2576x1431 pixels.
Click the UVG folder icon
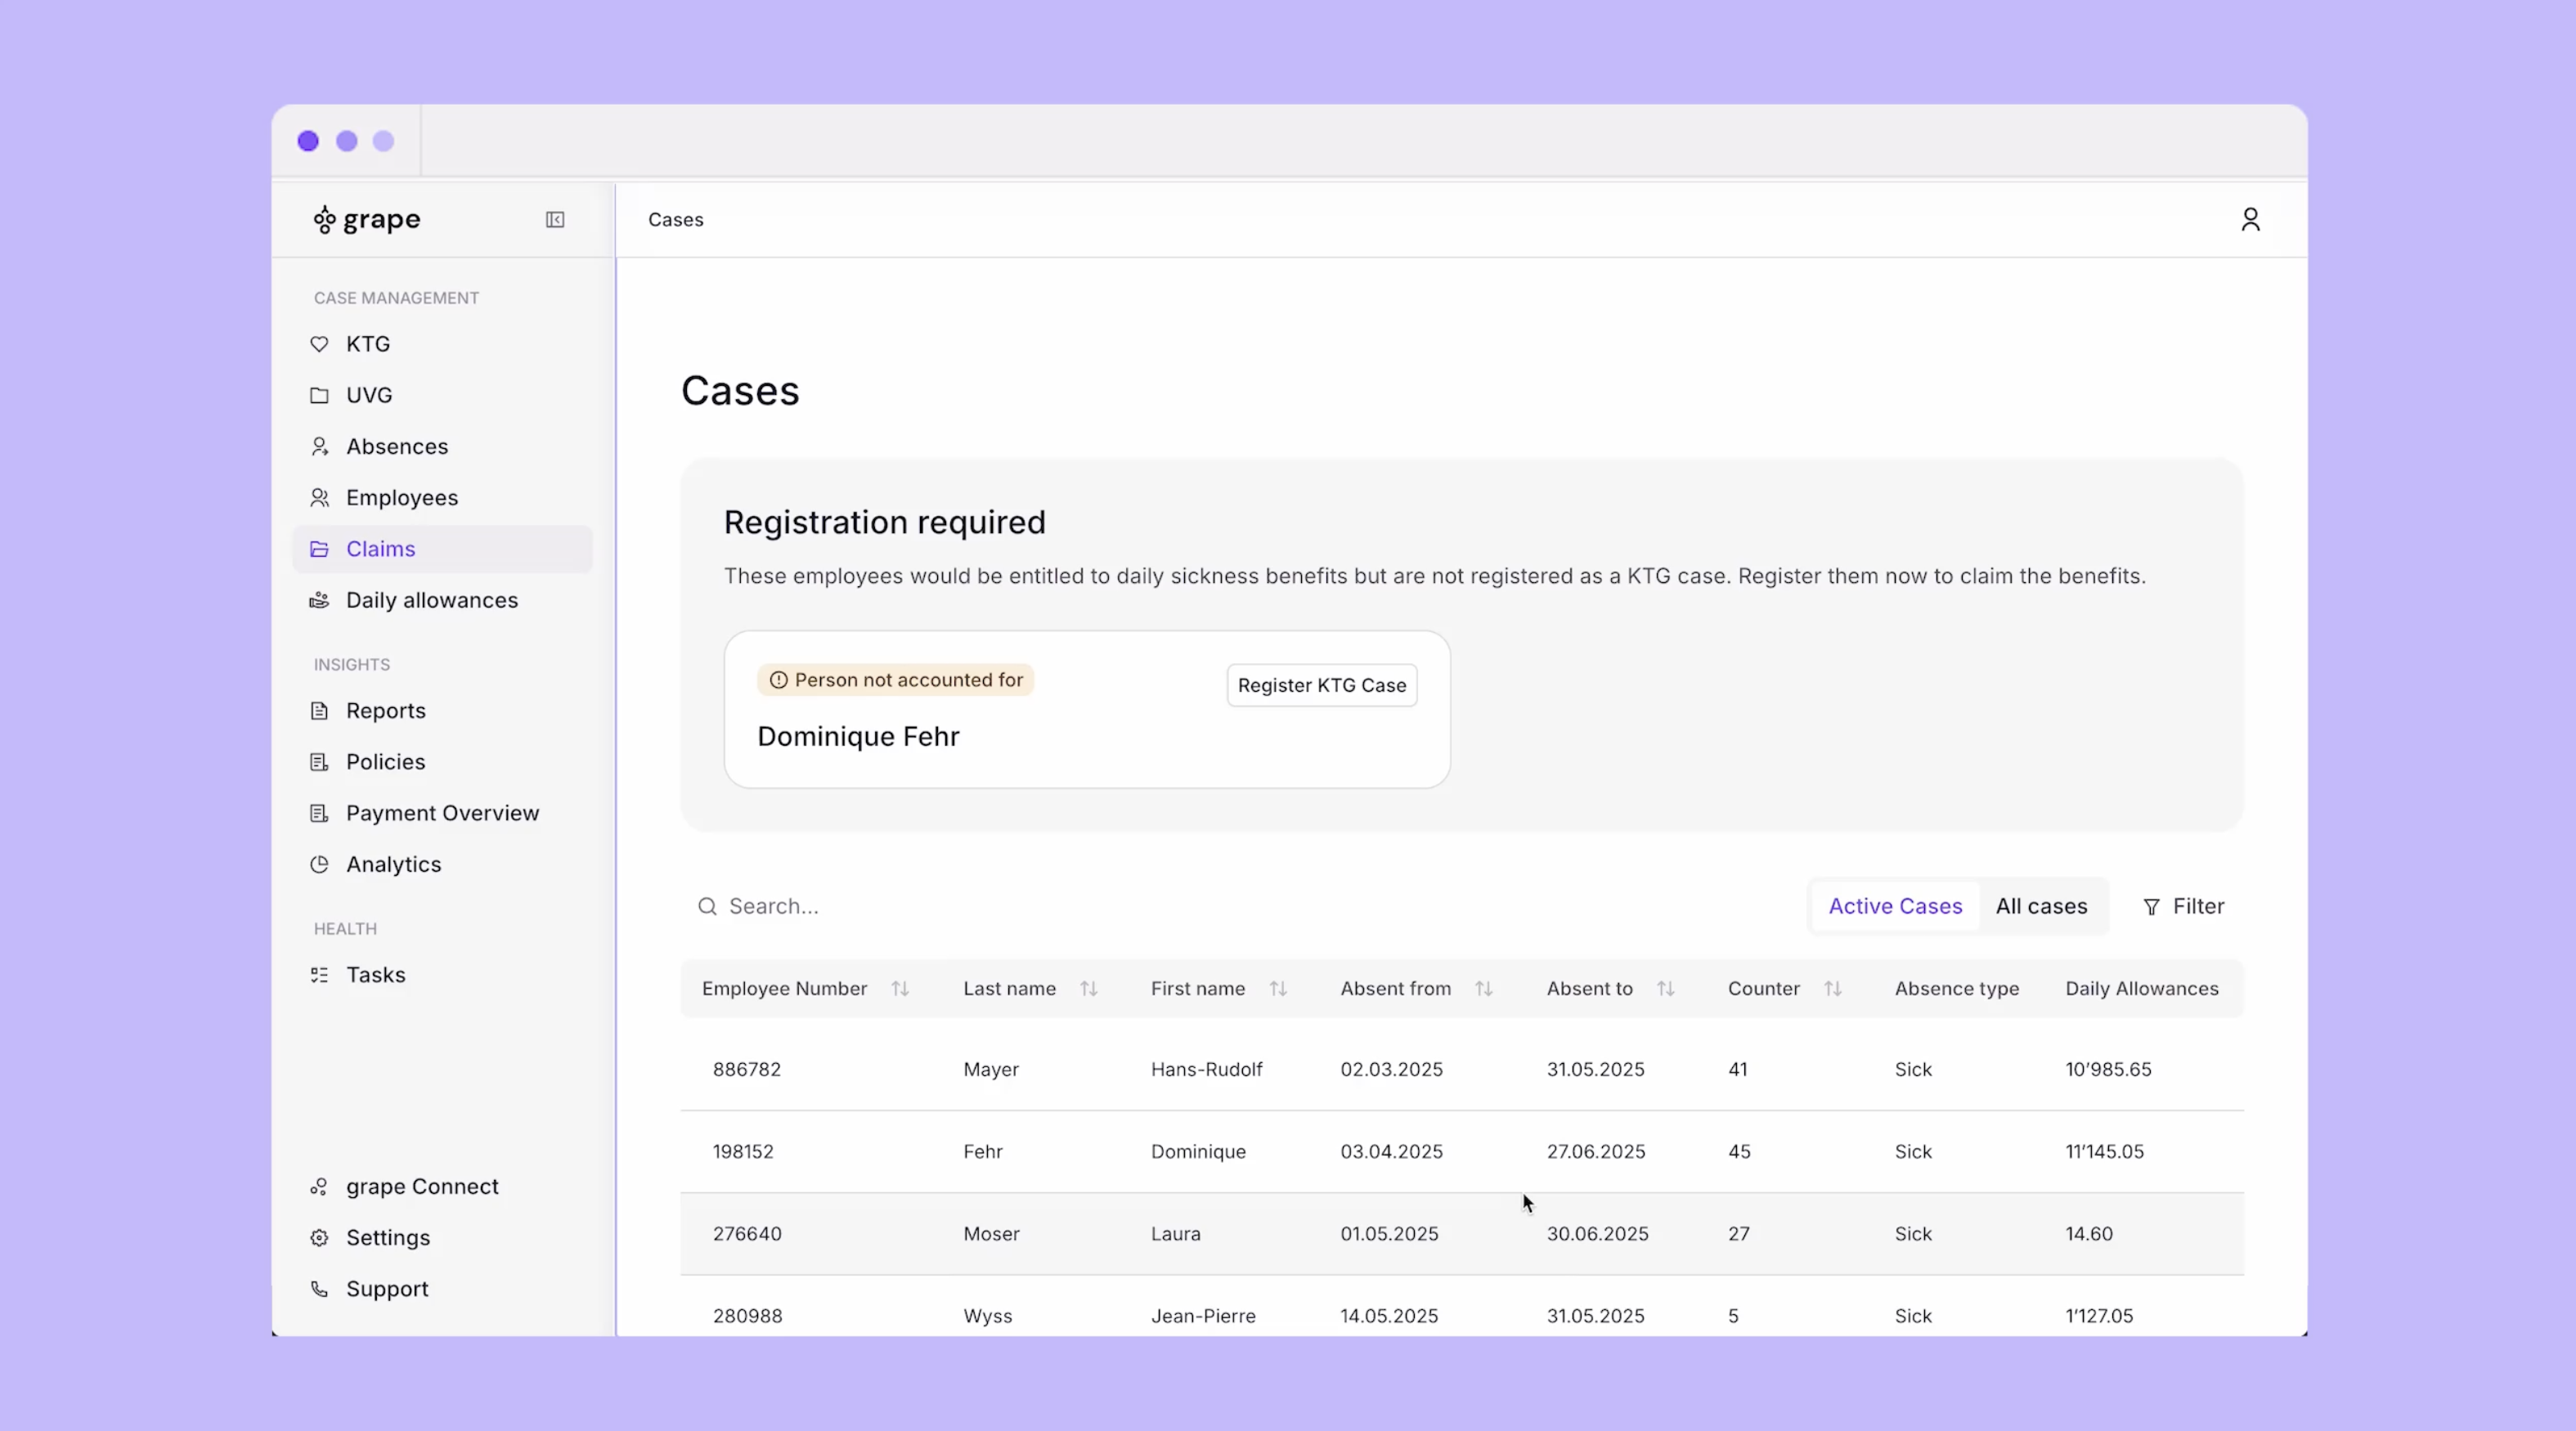319,395
